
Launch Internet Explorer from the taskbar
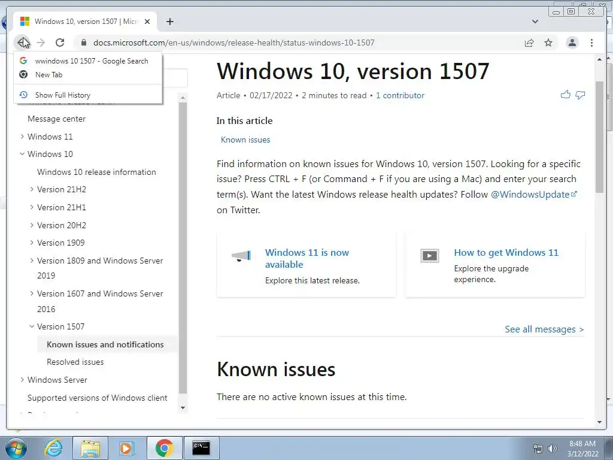pos(53,448)
